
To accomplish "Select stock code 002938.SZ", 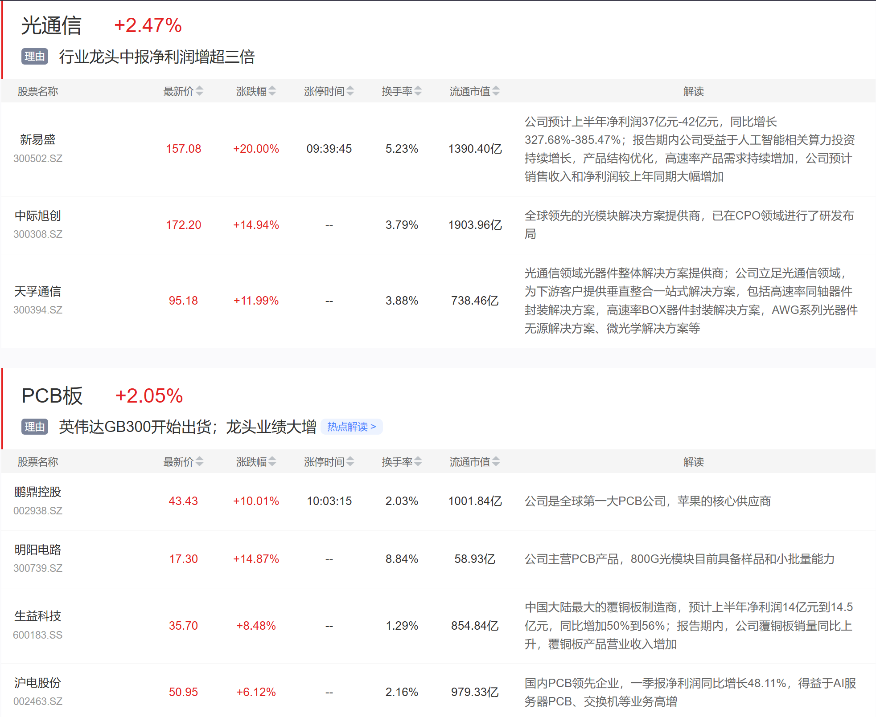I will [x=38, y=511].
